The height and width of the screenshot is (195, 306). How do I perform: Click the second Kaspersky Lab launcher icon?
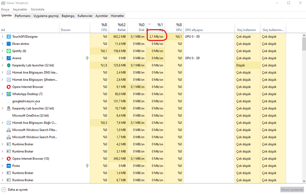coord(9,108)
